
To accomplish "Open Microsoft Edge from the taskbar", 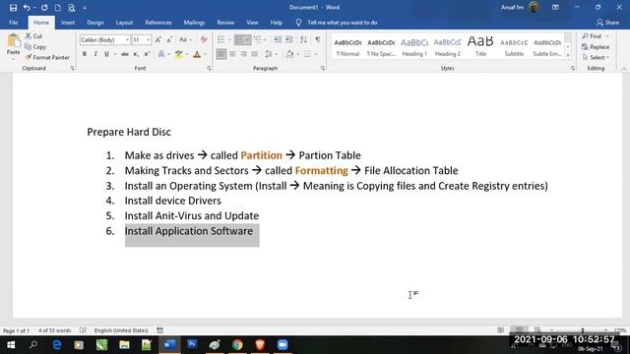I will click(x=57, y=345).
